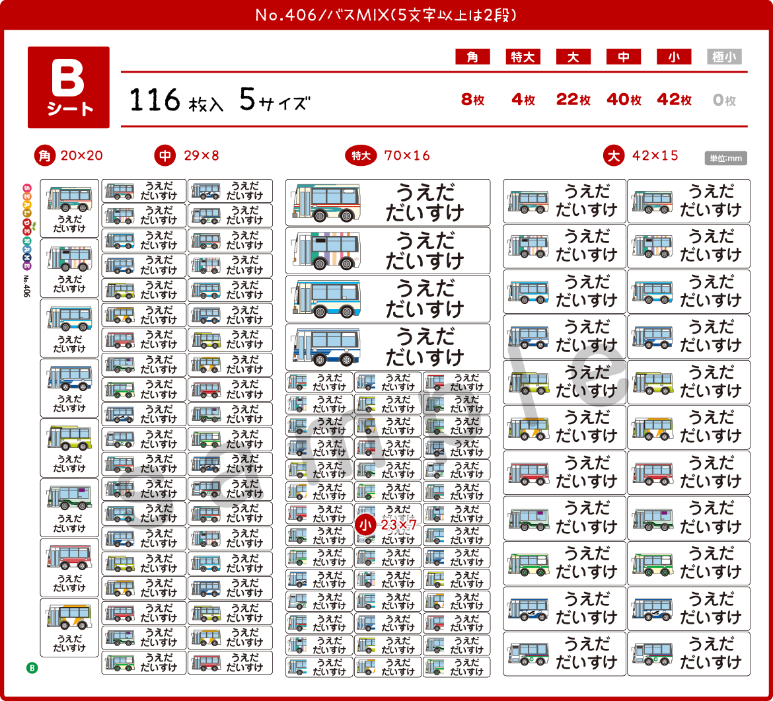Click the '29×8' size dimension text
Image resolution: width=773 pixels, height=701 pixels.
(x=201, y=156)
